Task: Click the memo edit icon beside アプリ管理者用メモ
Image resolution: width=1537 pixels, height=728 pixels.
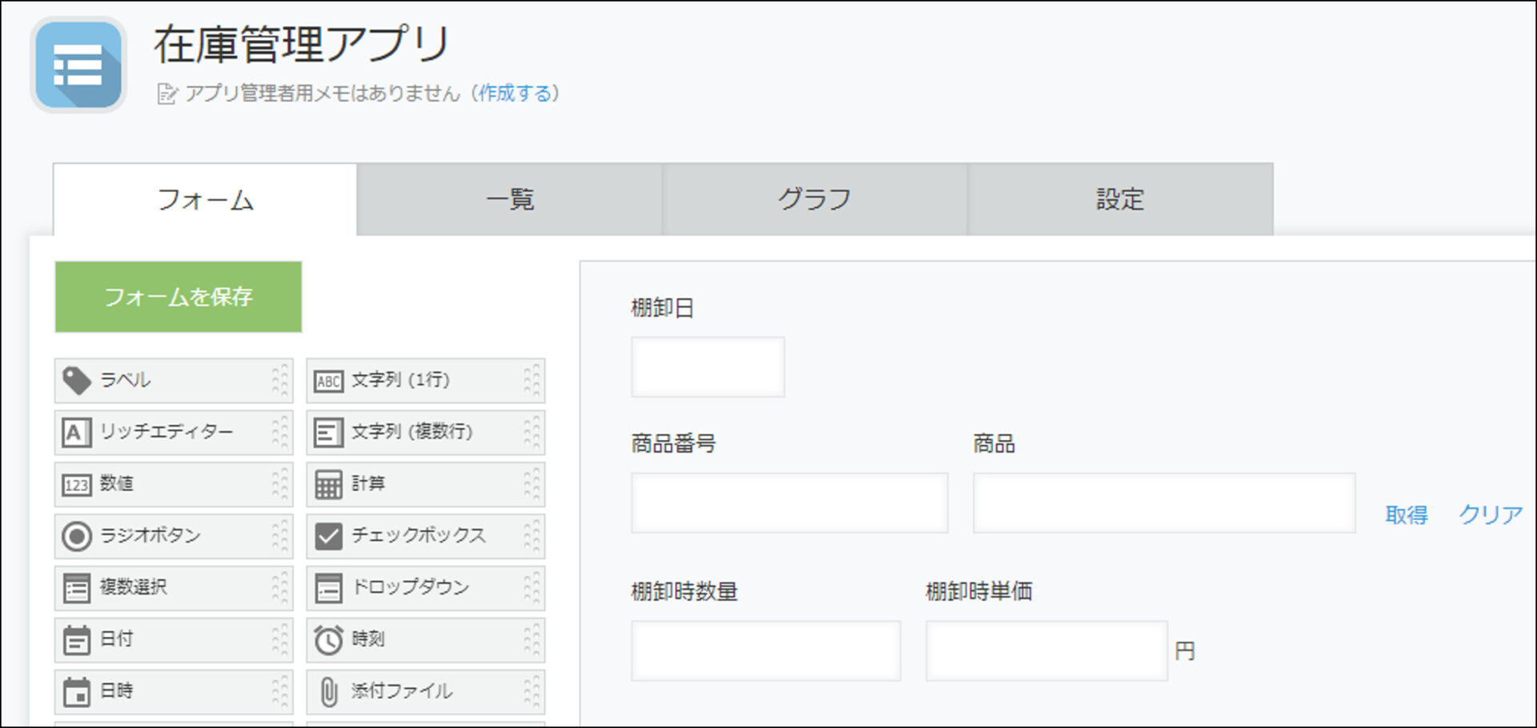Action: [x=167, y=94]
